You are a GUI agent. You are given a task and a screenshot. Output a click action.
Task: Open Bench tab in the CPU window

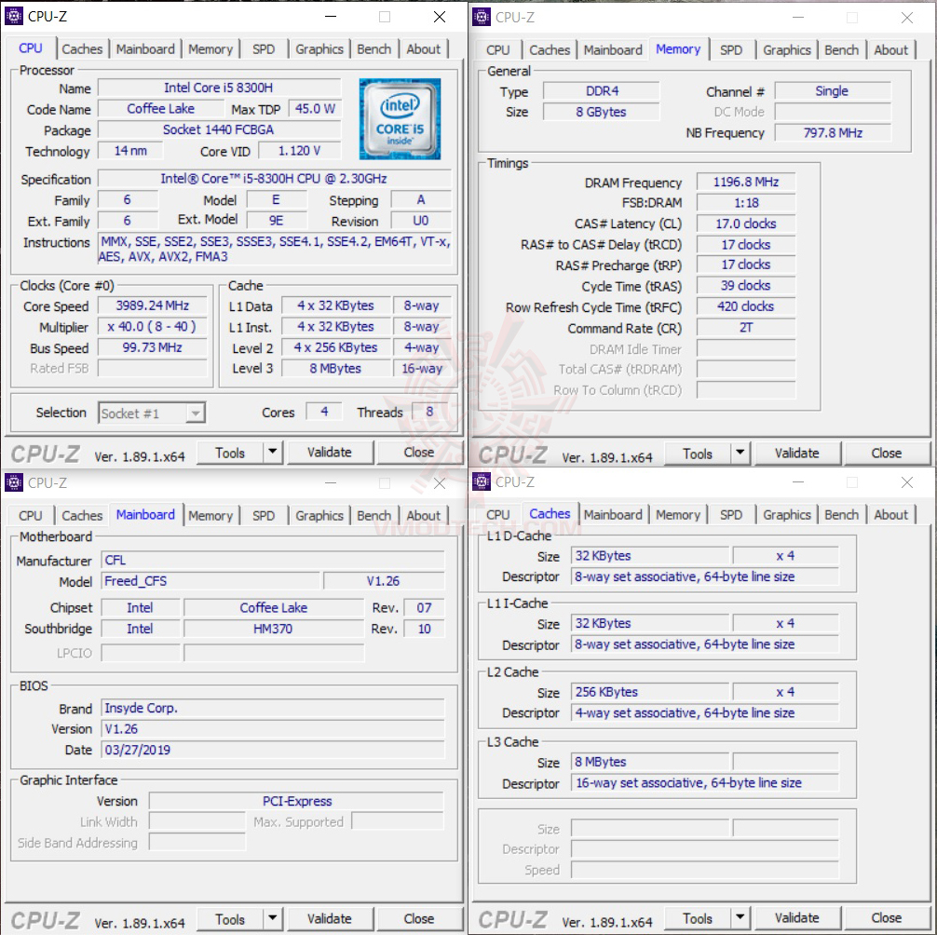(374, 49)
